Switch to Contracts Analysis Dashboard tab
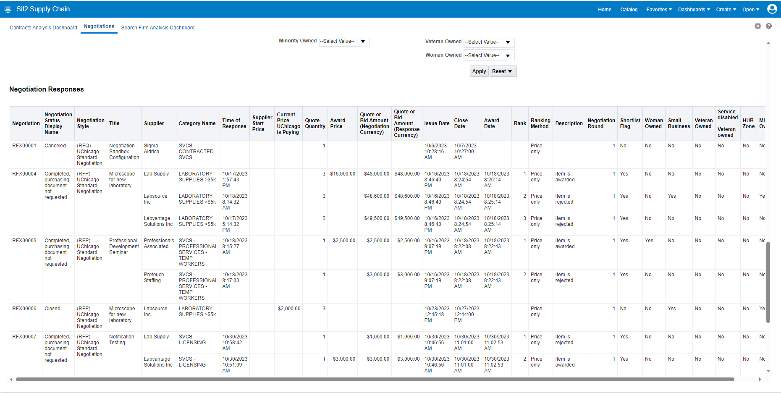781x393 pixels. pyautogui.click(x=43, y=27)
